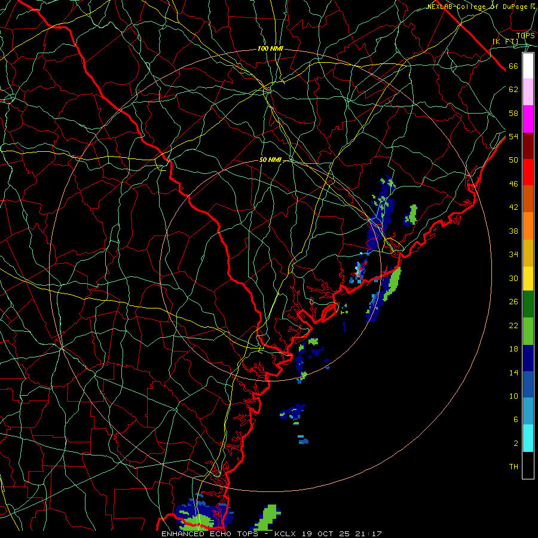Click the '58' legend value
This screenshot has height=538, width=538.
pyautogui.click(x=513, y=113)
